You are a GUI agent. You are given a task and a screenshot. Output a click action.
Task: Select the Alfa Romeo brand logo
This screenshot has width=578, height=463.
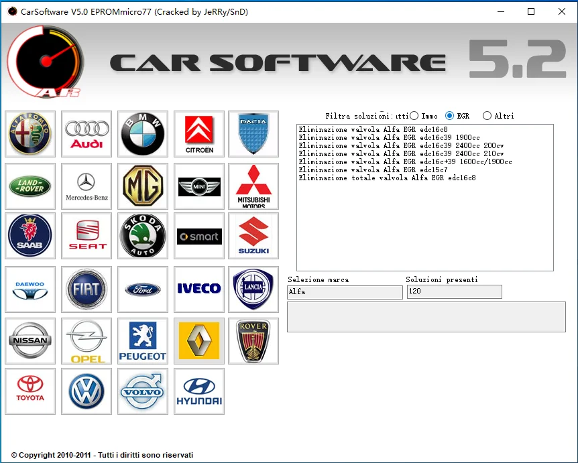click(30, 134)
